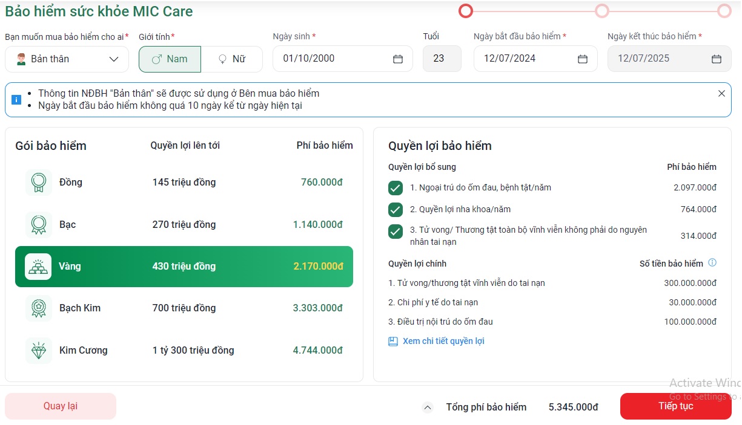The width and height of the screenshot is (742, 425).
Task: Open calendar for Ngày sinh field
Action: tap(398, 59)
